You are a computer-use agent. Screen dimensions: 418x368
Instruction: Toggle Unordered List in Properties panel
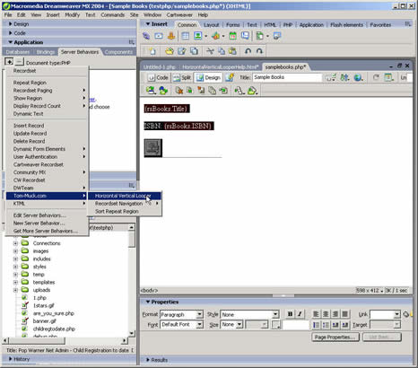(x=316, y=325)
